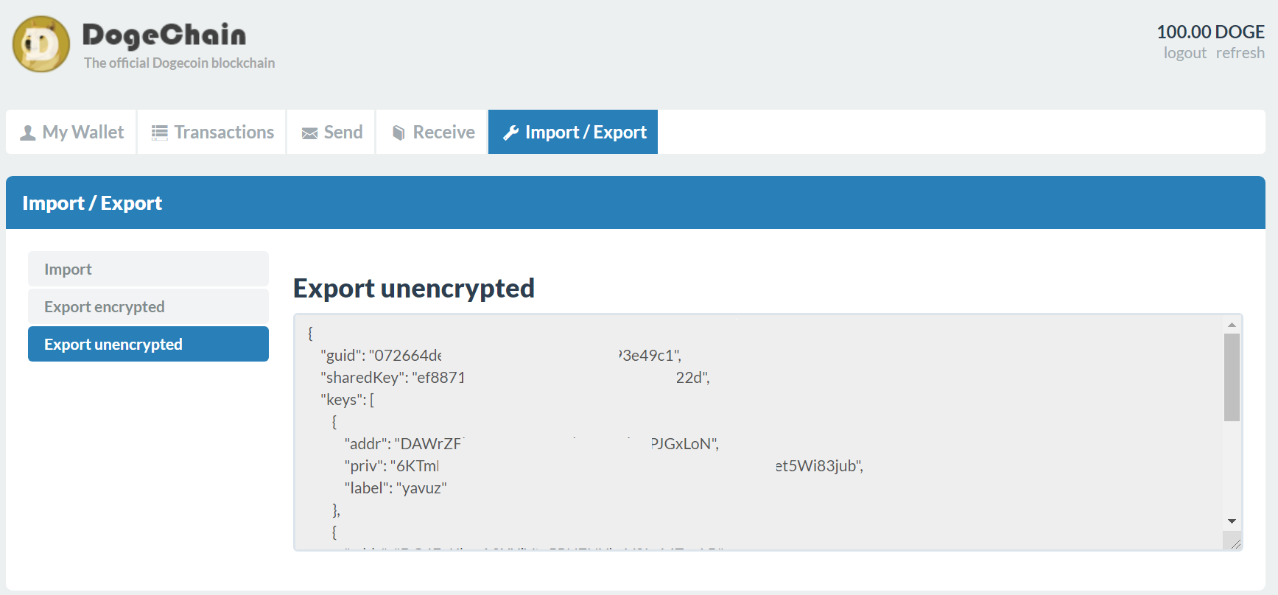Image resolution: width=1278 pixels, height=595 pixels.
Task: Click the "addr" line starting DAWrZF
Action: click(531, 444)
